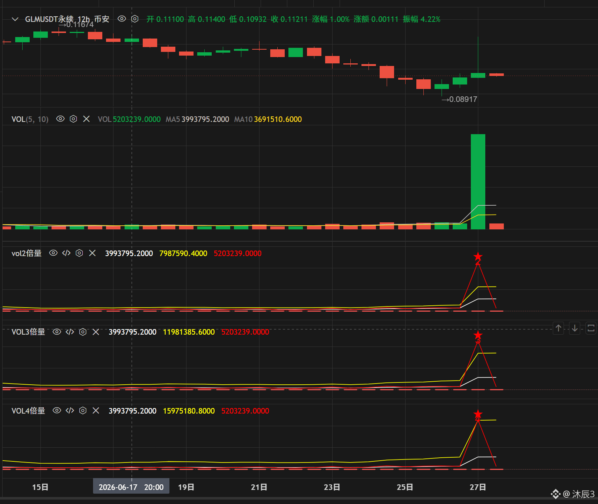Remove the VOL3倍量 indicator
This screenshot has width=598, height=504.
click(x=96, y=332)
